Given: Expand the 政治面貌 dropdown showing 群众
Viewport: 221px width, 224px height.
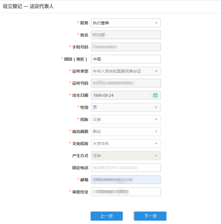Looking at the screenshot, I should (126, 131).
